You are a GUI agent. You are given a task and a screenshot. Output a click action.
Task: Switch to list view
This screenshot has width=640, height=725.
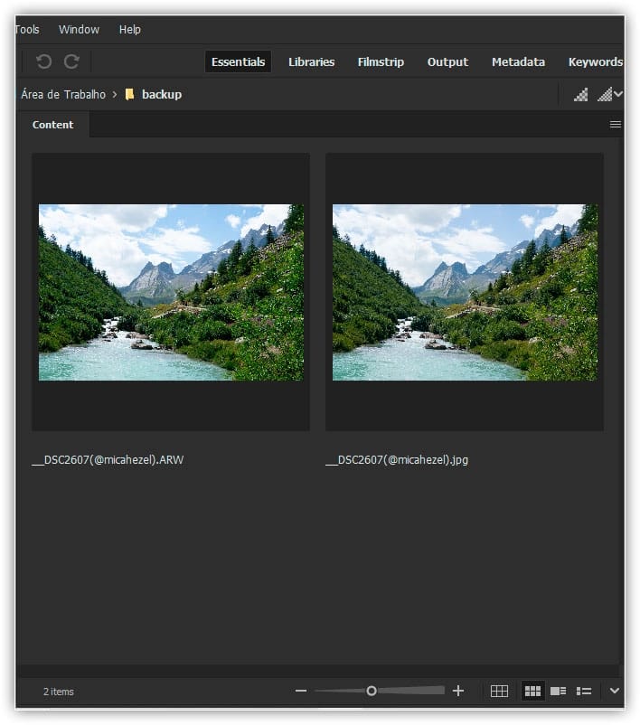pos(584,692)
